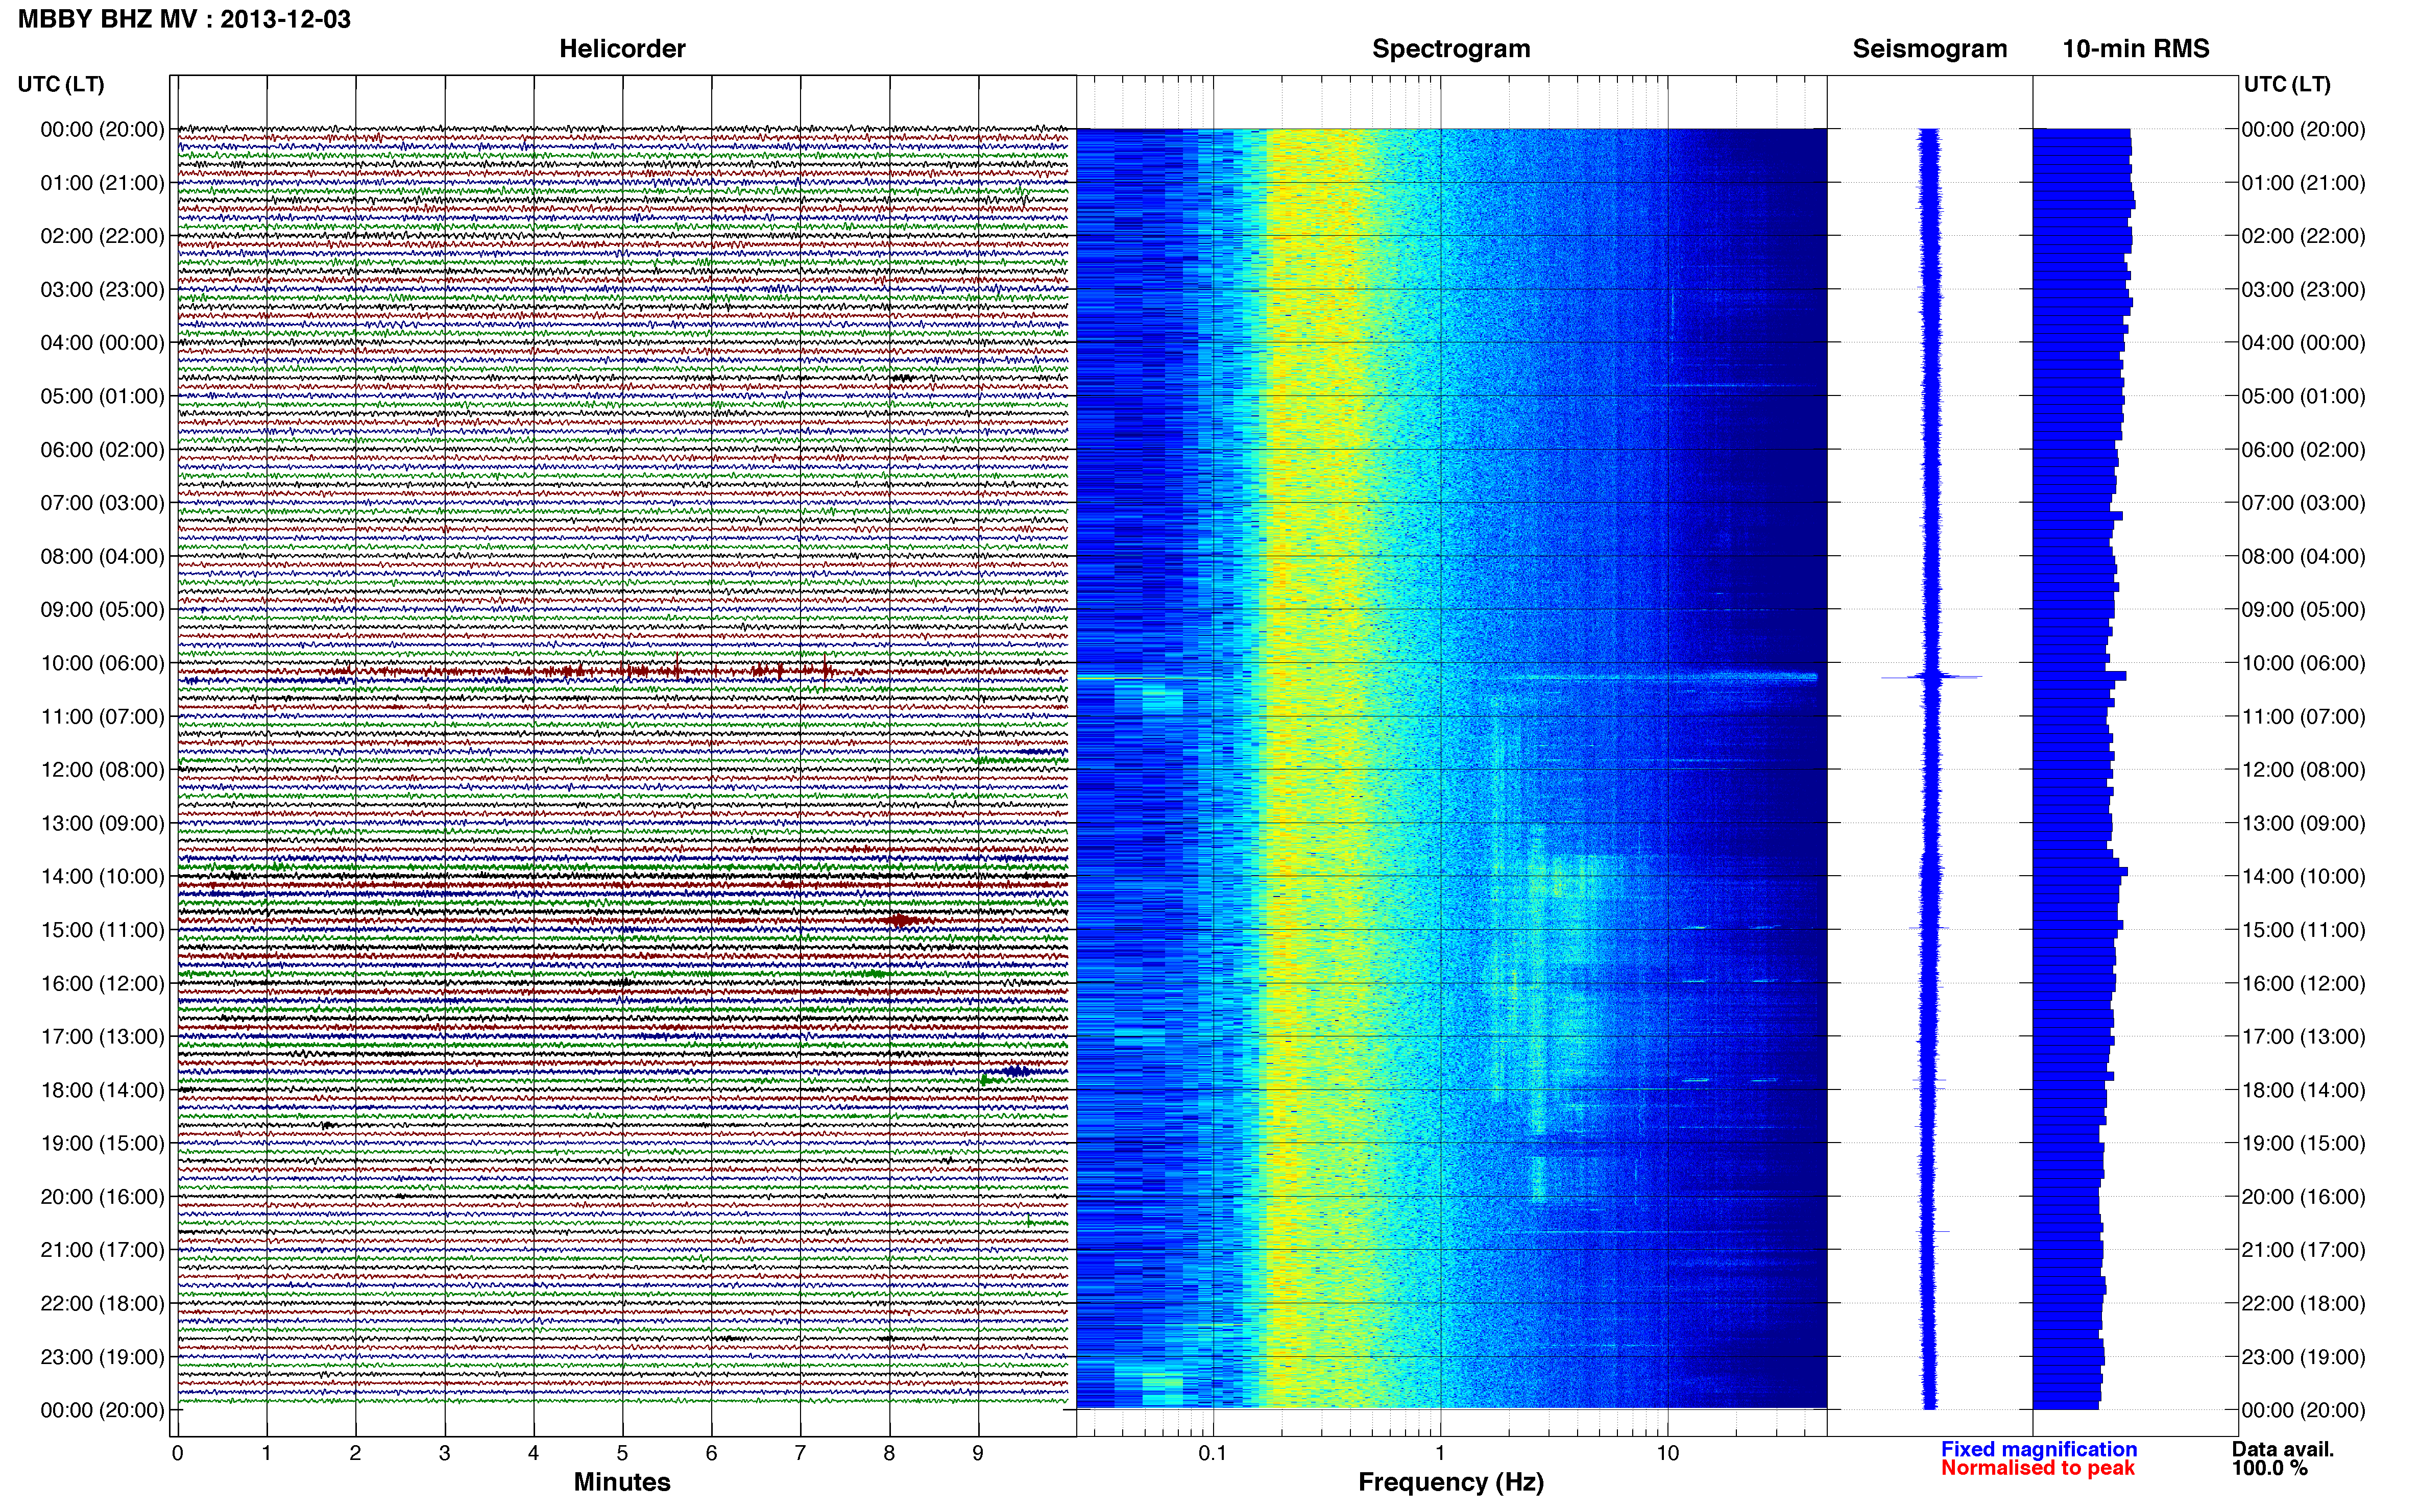Click left time label '11:00 (07:00)'
The height and width of the screenshot is (1512, 2420).
(102, 717)
